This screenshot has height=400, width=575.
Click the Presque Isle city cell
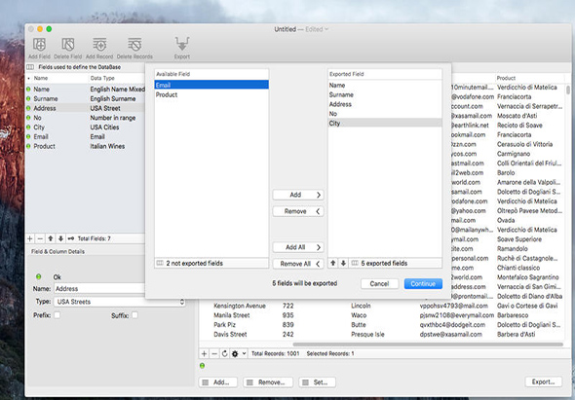point(367,335)
